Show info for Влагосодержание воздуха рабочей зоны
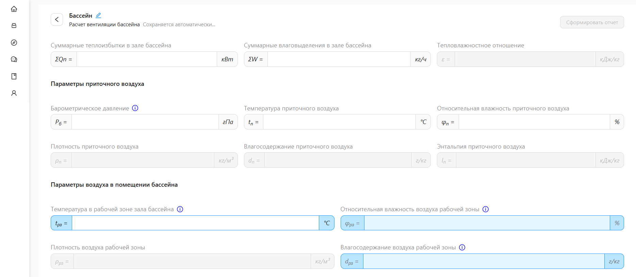This screenshot has width=636, height=277. pos(462,247)
